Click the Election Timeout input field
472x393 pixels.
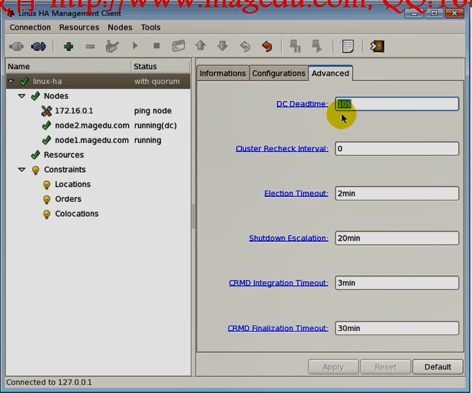coord(396,193)
